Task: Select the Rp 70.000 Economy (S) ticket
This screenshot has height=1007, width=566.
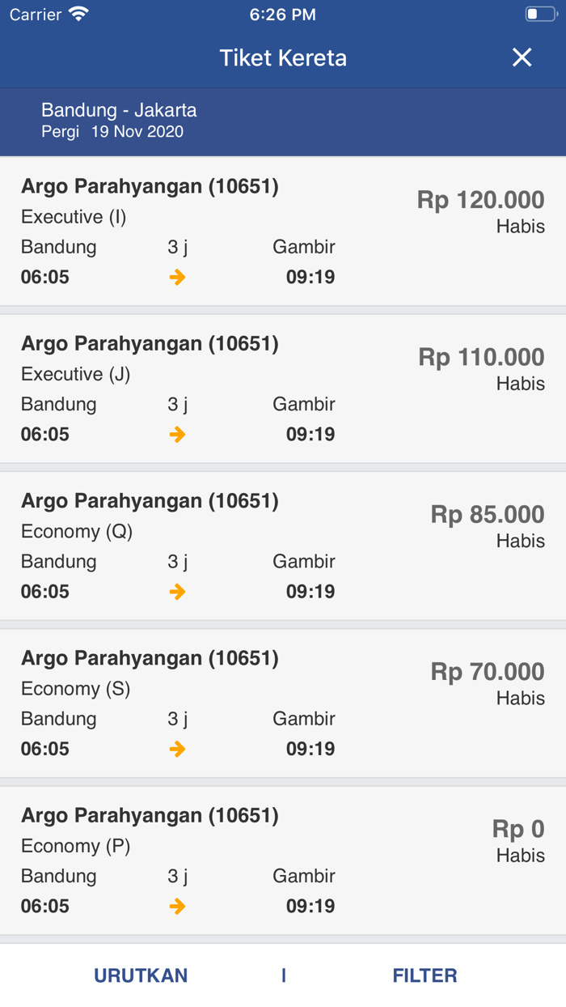Action: (283, 702)
